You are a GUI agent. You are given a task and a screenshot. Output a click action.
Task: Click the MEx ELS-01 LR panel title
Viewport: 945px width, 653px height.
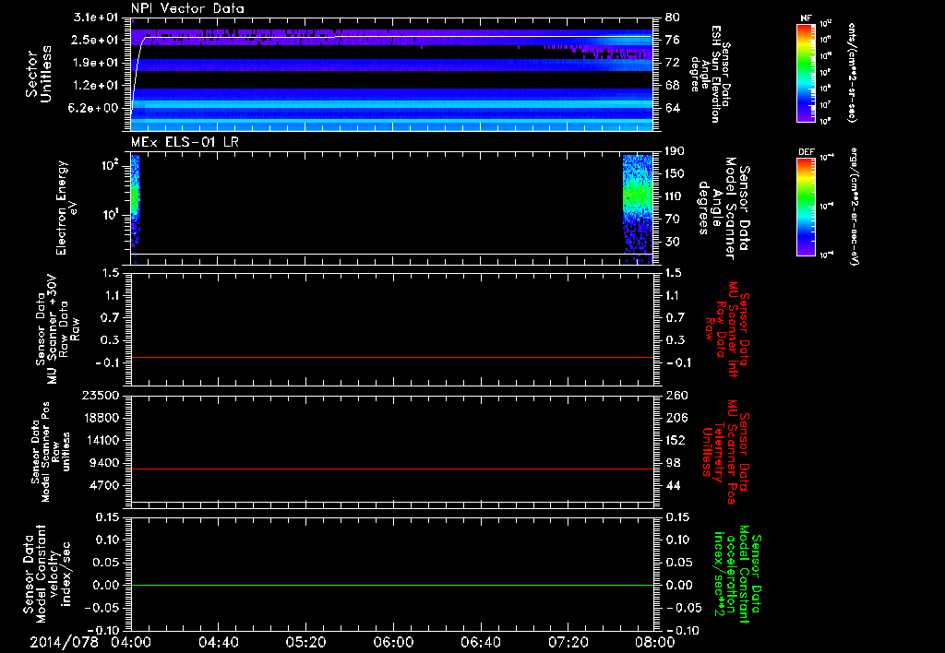185,143
